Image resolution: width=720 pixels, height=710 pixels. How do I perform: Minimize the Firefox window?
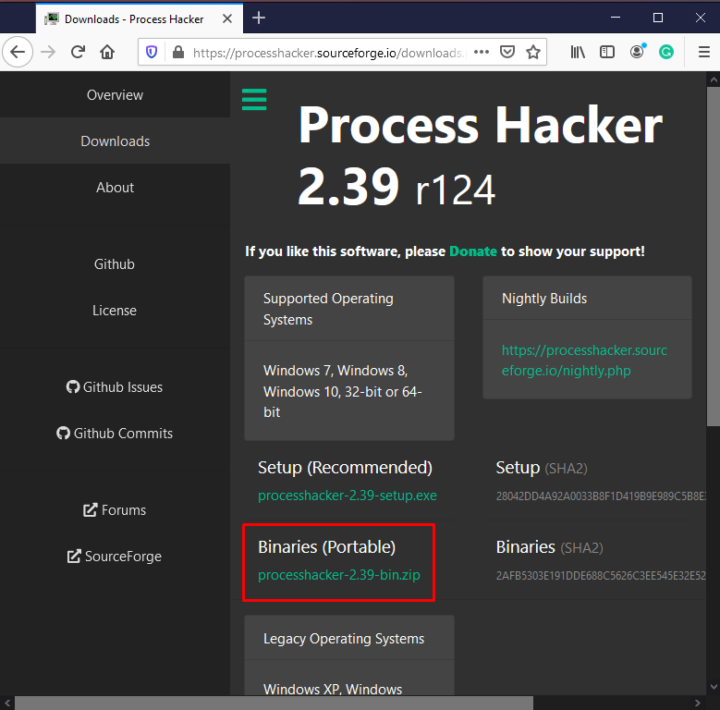(616, 18)
